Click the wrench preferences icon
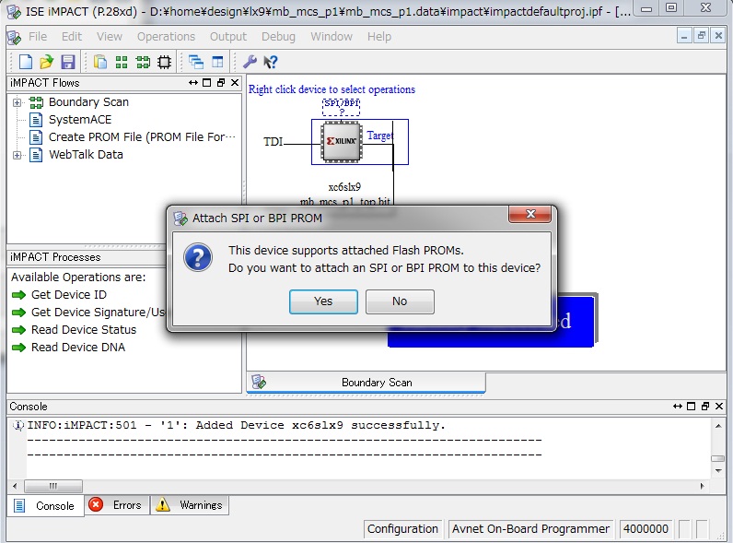Screen dimensions: 733x543 tap(250, 62)
